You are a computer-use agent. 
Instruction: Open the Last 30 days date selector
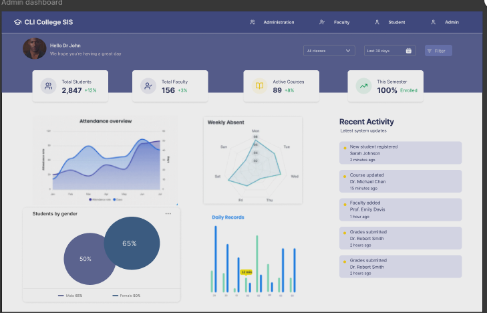click(389, 51)
